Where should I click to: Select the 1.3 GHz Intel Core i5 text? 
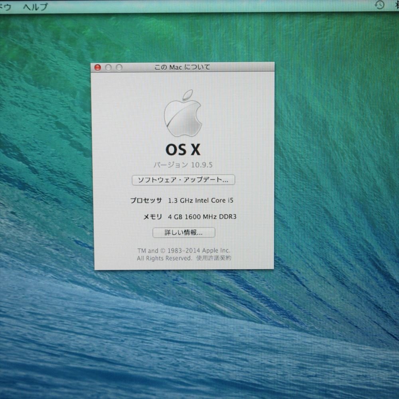coord(201,200)
